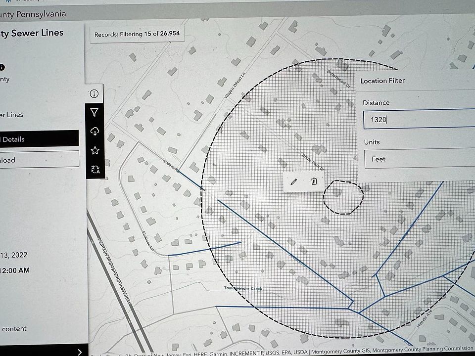
Task: Click the Location Filter panel title
Action: click(382, 81)
